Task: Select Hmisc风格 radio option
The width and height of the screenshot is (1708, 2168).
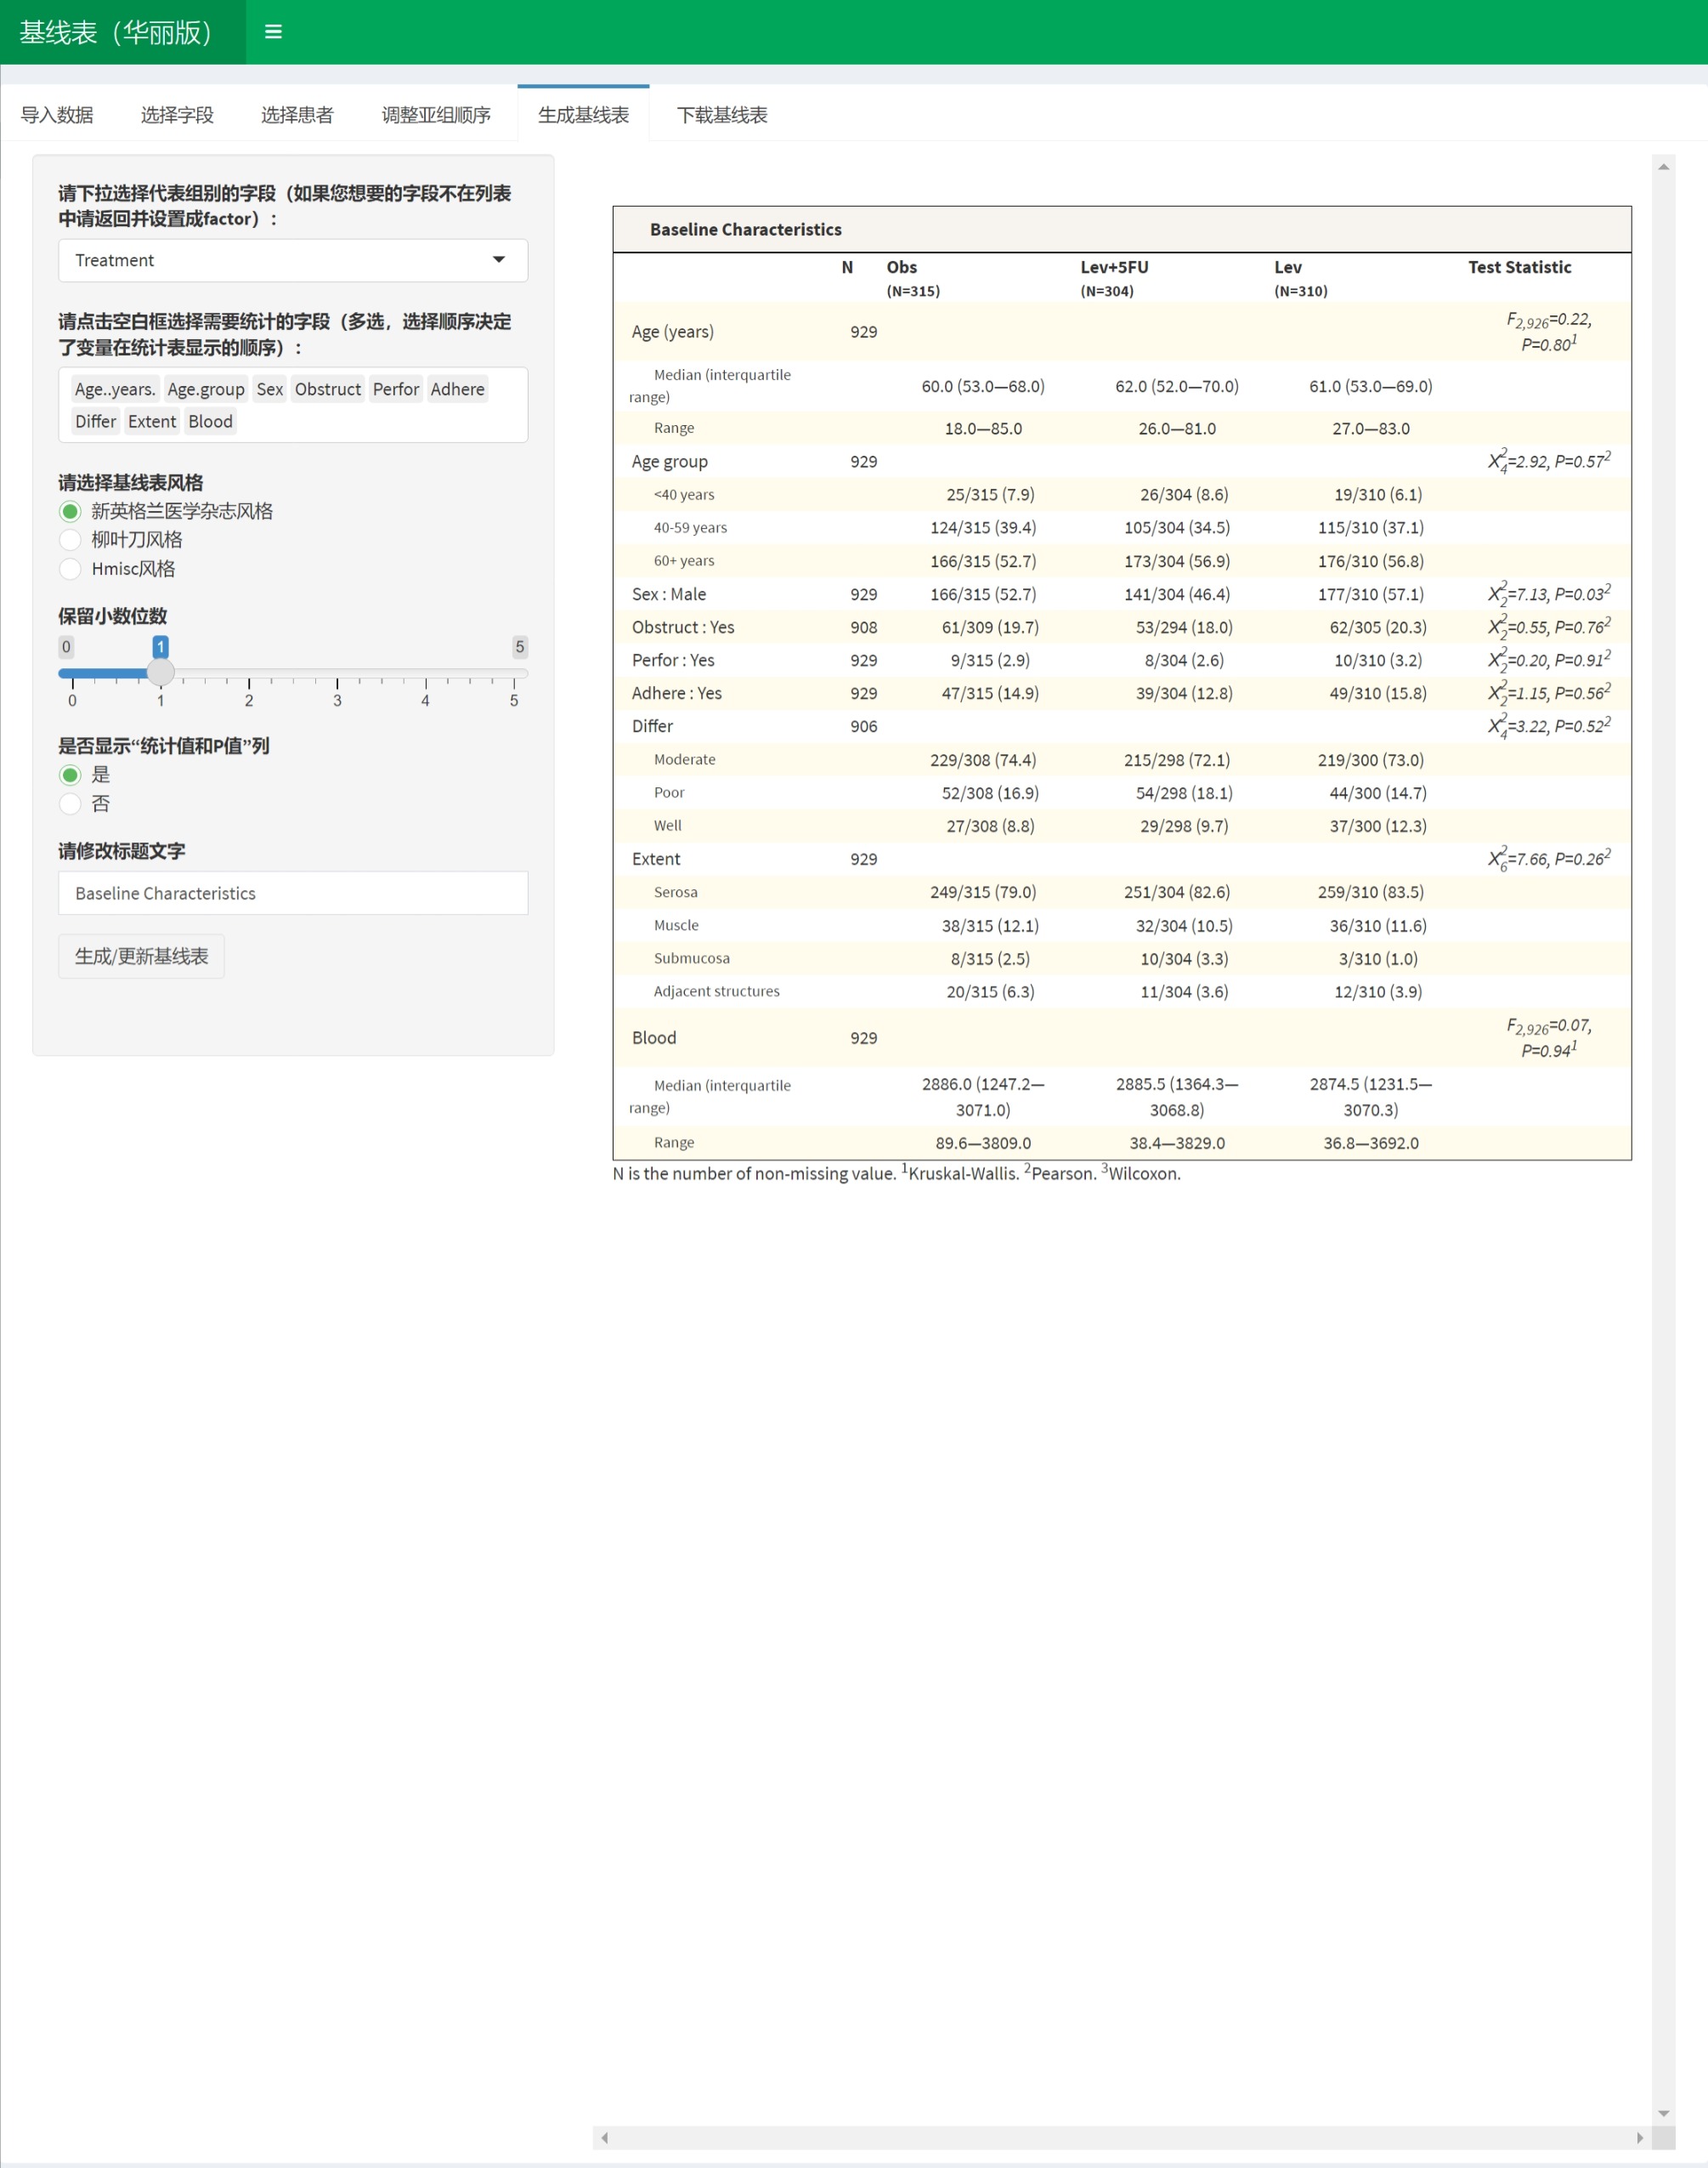Action: [70, 570]
